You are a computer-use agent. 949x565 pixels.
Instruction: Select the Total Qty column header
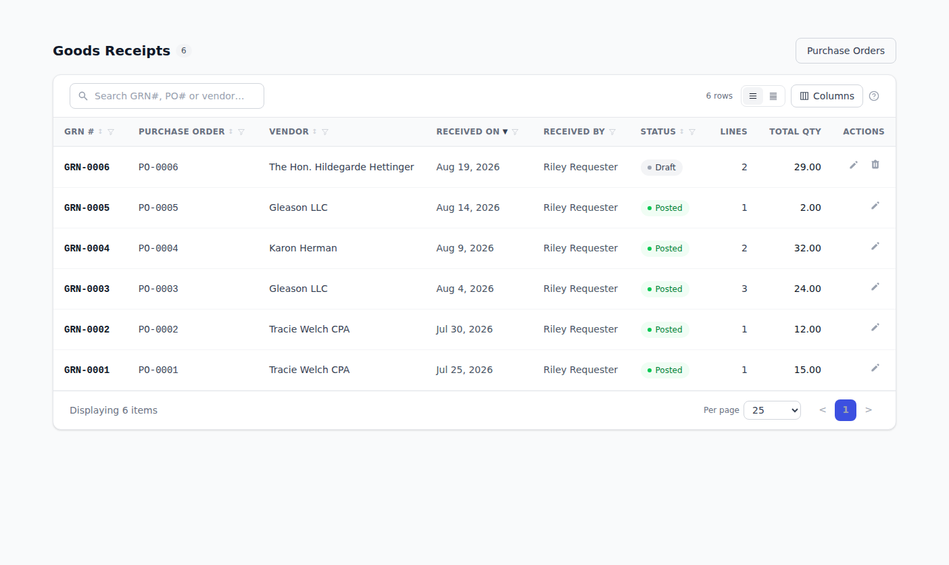coord(795,132)
